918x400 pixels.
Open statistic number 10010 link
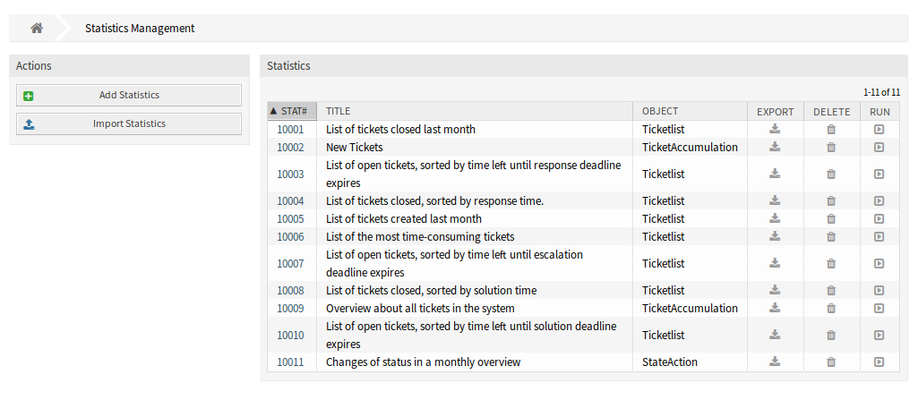[x=290, y=335]
